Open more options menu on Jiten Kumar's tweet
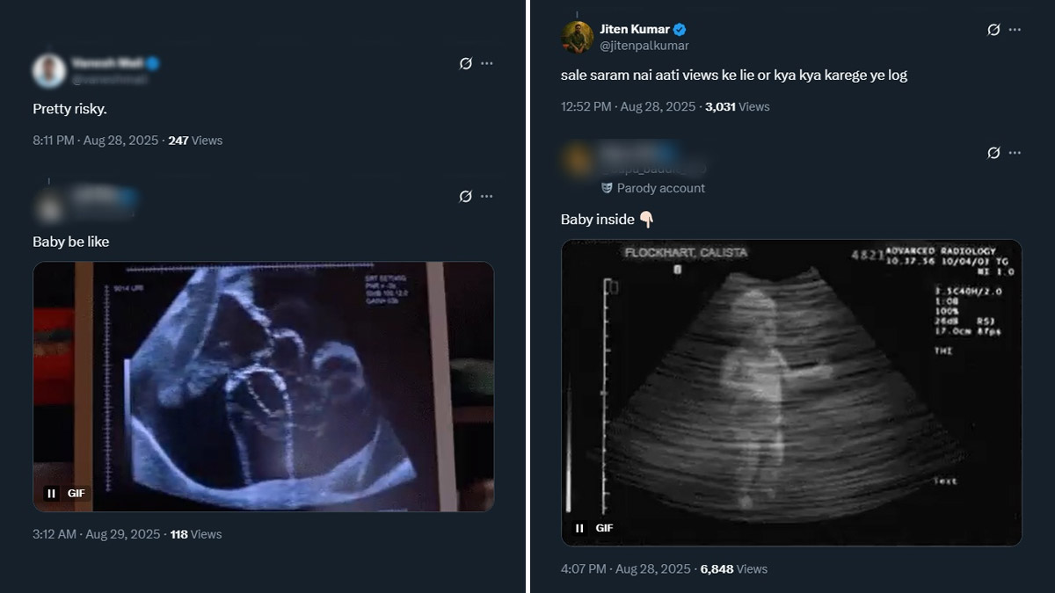The width and height of the screenshot is (1055, 593). (1015, 29)
